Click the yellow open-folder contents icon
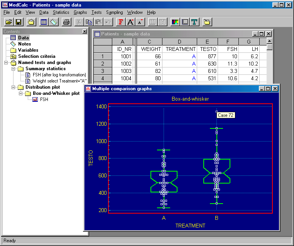This screenshot has width=294, height=246. tap(31, 22)
